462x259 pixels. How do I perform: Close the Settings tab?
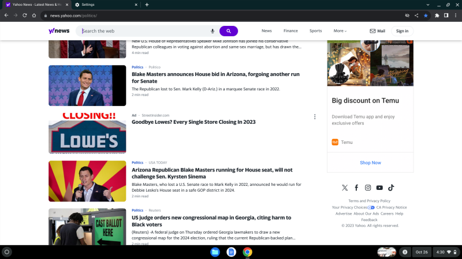[x=136, y=5]
